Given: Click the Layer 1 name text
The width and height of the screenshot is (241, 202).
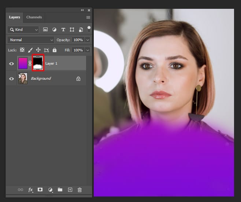Looking at the screenshot, I should pos(51,64).
